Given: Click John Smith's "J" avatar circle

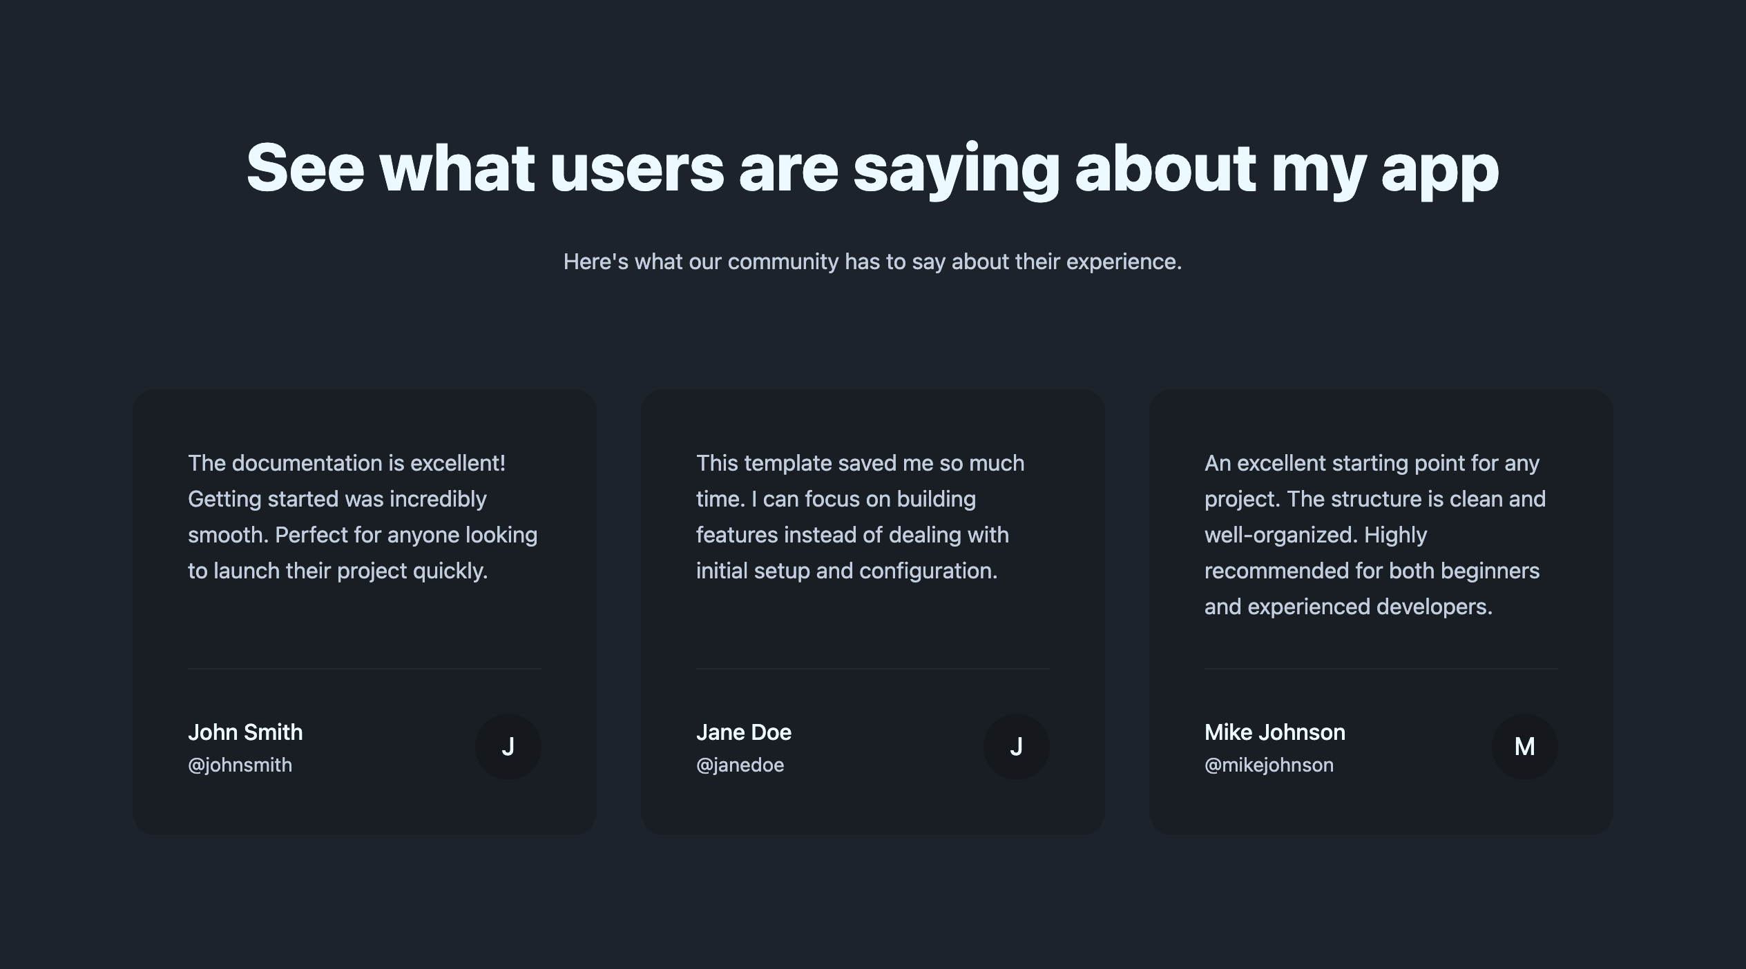Looking at the screenshot, I should pos(508,746).
